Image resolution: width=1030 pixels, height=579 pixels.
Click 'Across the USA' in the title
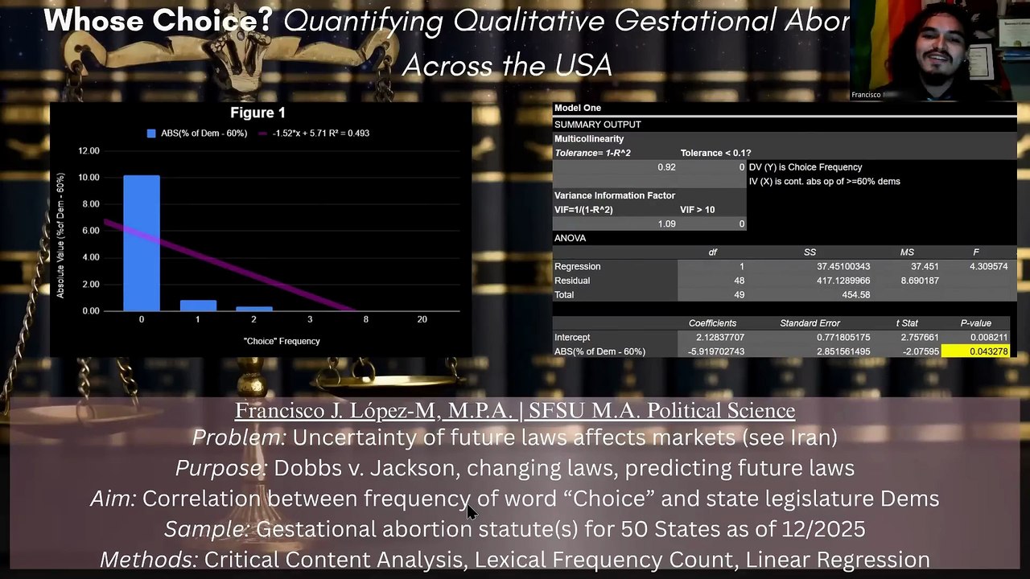(x=507, y=65)
